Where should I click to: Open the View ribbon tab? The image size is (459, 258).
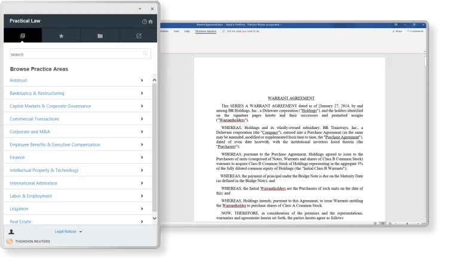tap(176, 31)
